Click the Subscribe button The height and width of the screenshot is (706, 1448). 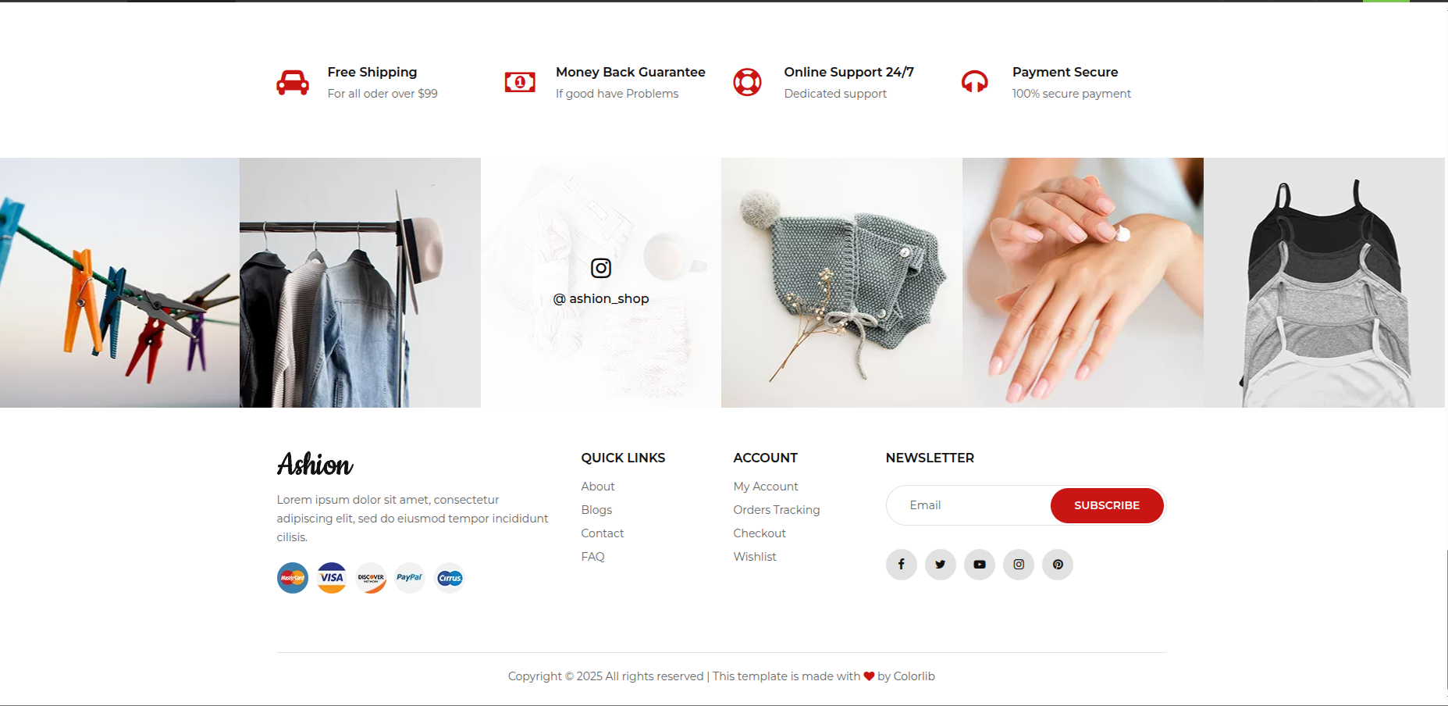[1107, 505]
